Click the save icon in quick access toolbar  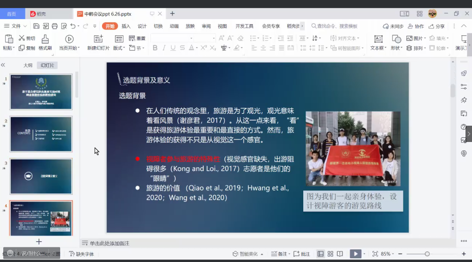pos(36,26)
